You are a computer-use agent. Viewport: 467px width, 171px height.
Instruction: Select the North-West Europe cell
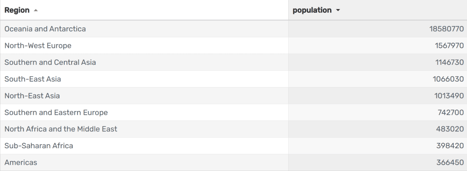(x=144, y=46)
